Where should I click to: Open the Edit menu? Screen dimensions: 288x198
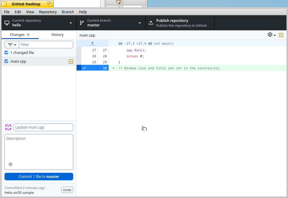pyautogui.click(x=18, y=12)
